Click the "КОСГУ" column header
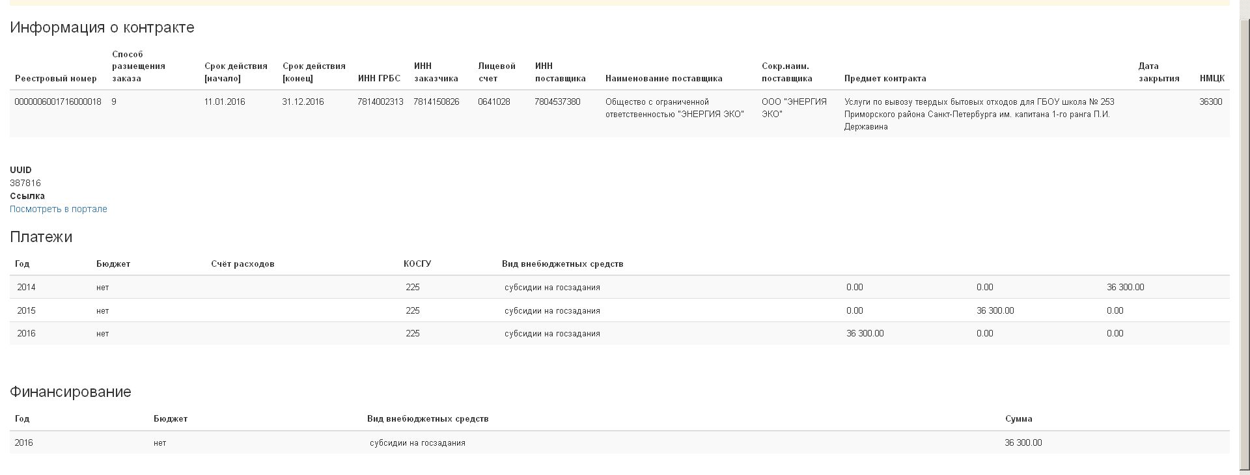Viewport: 1250px width, 475px height. tap(417, 264)
